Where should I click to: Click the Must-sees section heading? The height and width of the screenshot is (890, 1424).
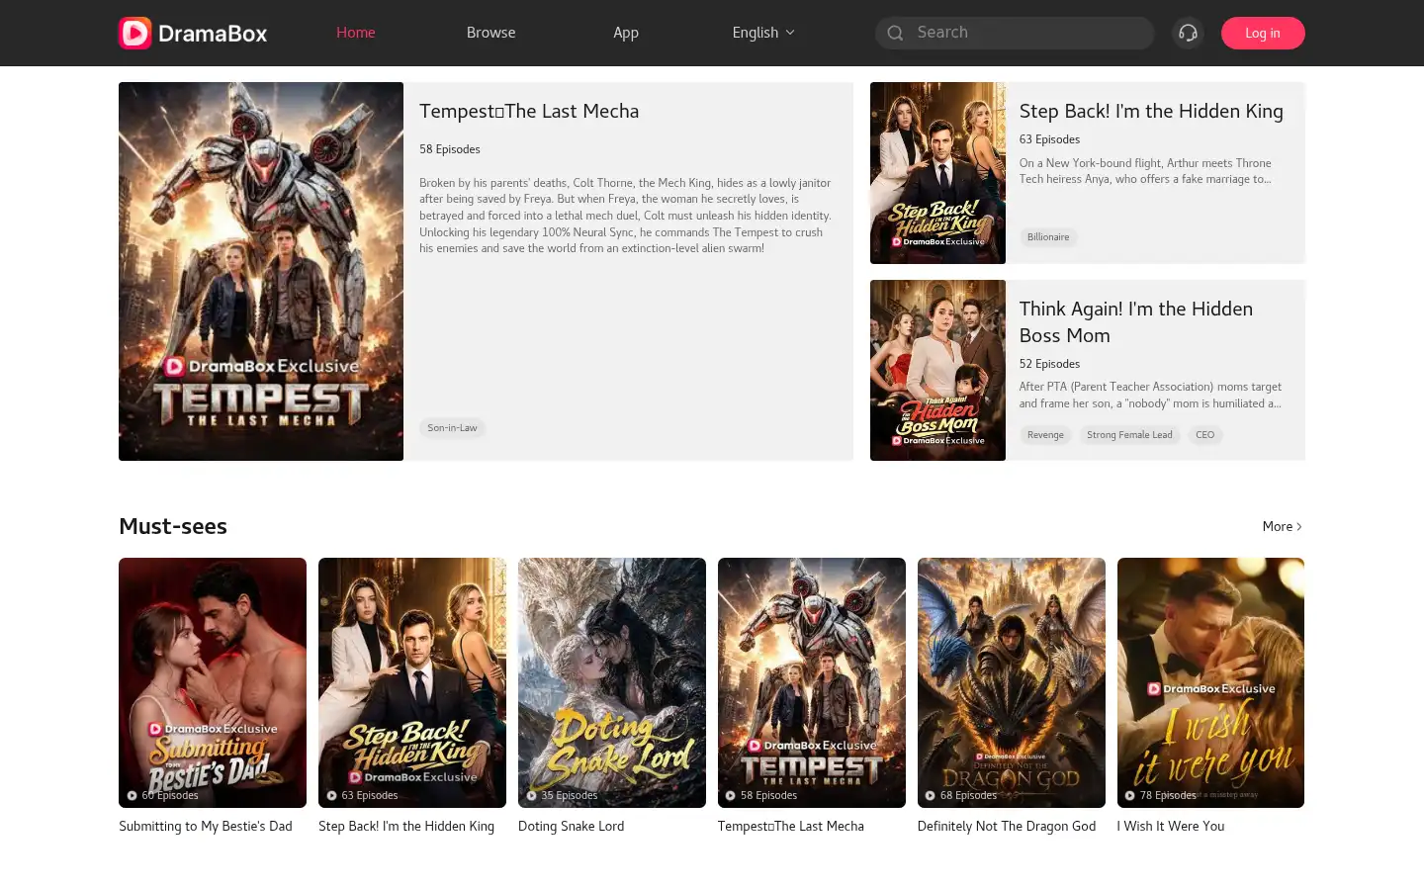(x=173, y=526)
